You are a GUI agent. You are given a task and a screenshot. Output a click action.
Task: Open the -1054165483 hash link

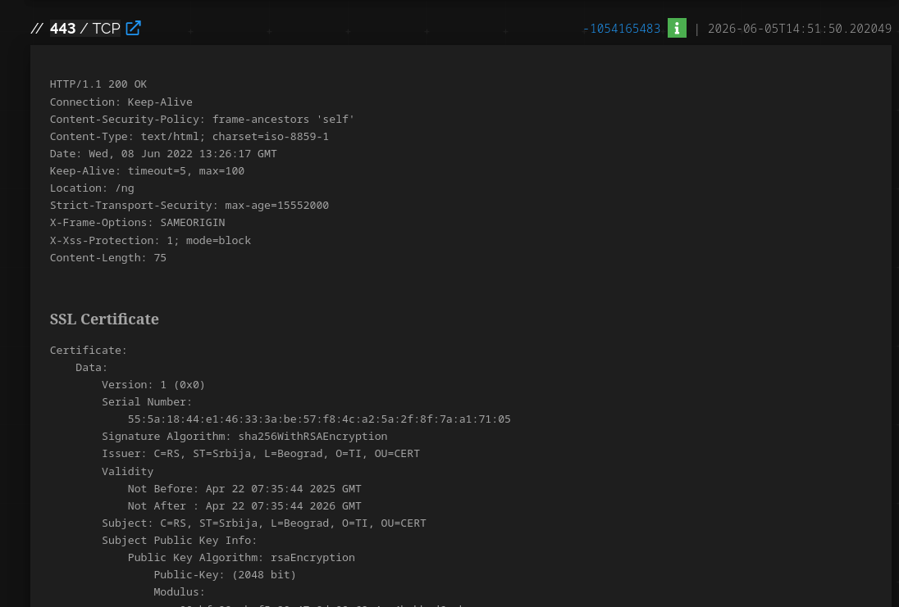click(x=622, y=29)
